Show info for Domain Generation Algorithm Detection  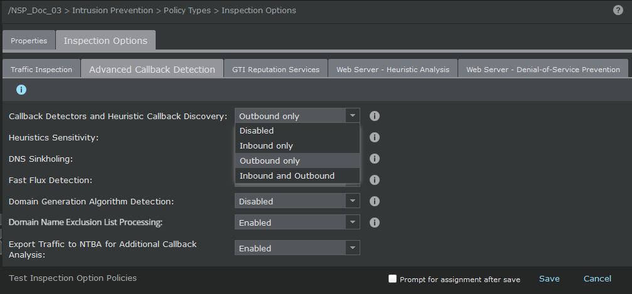pos(375,201)
